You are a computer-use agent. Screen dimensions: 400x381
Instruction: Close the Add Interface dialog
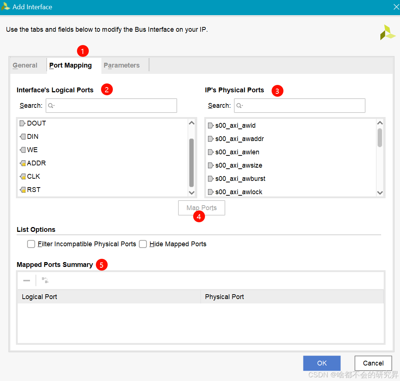[396, 7]
